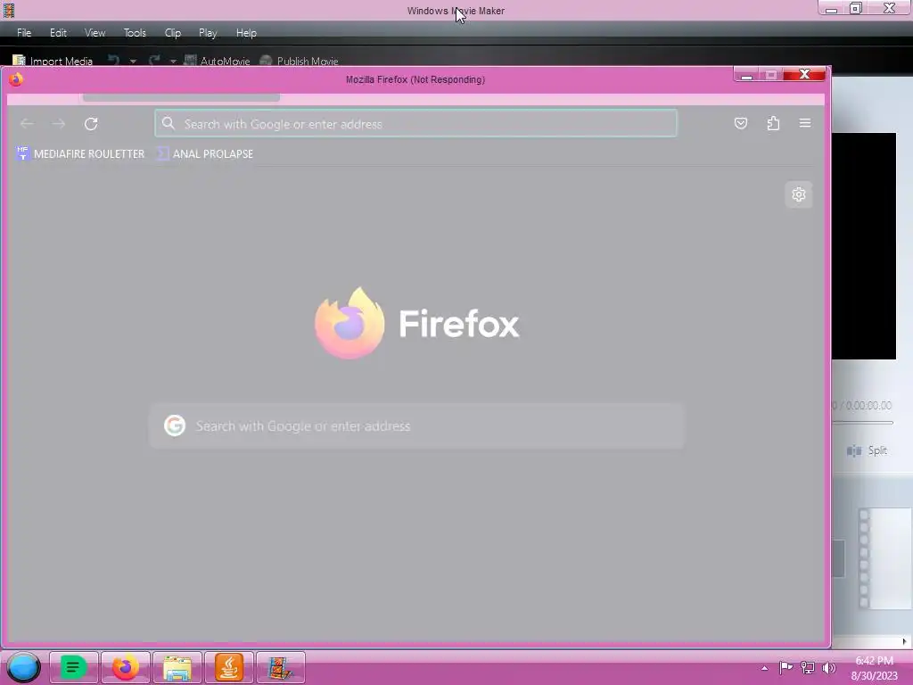Open File Explorer from the taskbar
The image size is (913, 685).
(177, 667)
